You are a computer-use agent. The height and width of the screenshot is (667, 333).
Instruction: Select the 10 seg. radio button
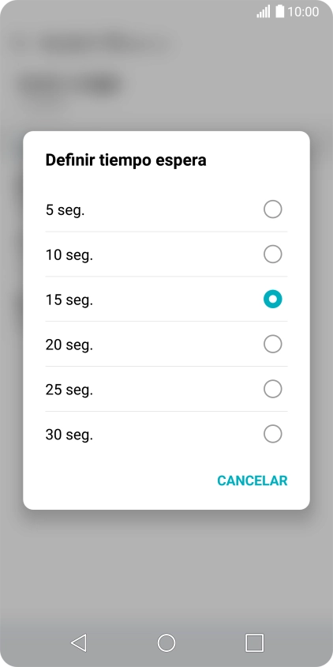pyautogui.click(x=273, y=254)
